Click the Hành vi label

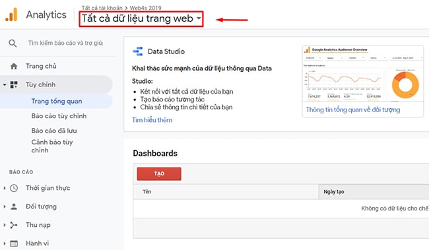click(x=37, y=243)
